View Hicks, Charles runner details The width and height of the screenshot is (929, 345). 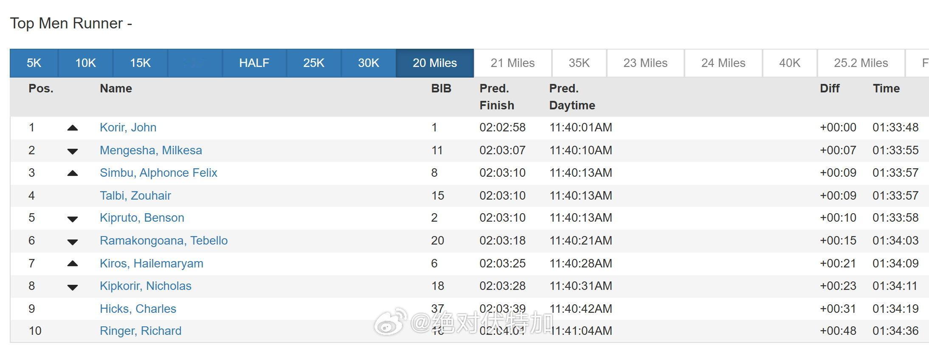pyautogui.click(x=138, y=309)
